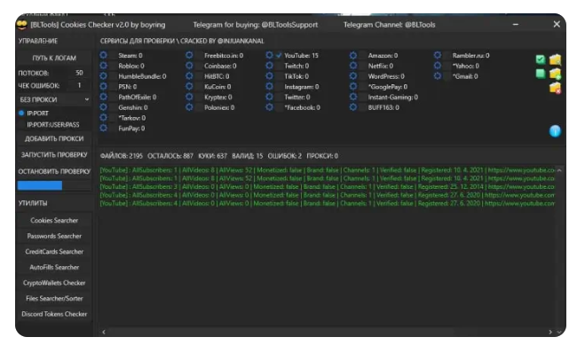Click the YouTube gear settings icon
577x345 pixels.
click(x=269, y=55)
